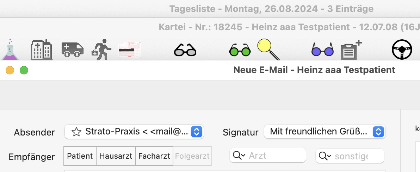Toggle Hausarzt as email recipient
Screen dimensions: 420x172
coord(116,156)
